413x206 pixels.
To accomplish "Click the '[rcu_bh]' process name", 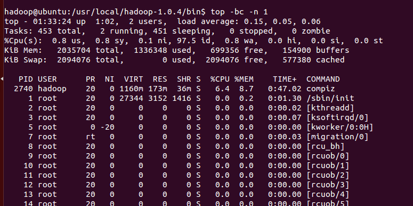I will (325, 146).
